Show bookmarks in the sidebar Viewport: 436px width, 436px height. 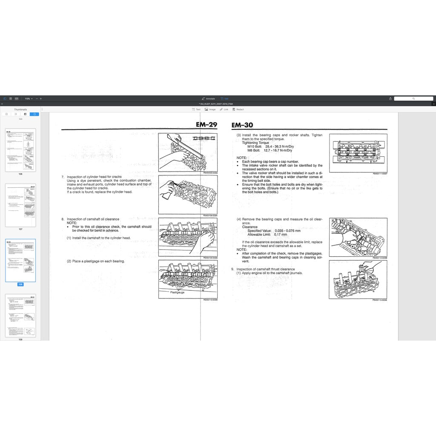[6, 114]
